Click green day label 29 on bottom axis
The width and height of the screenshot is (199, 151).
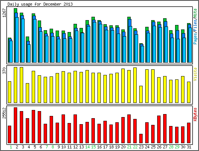pos(177,147)
